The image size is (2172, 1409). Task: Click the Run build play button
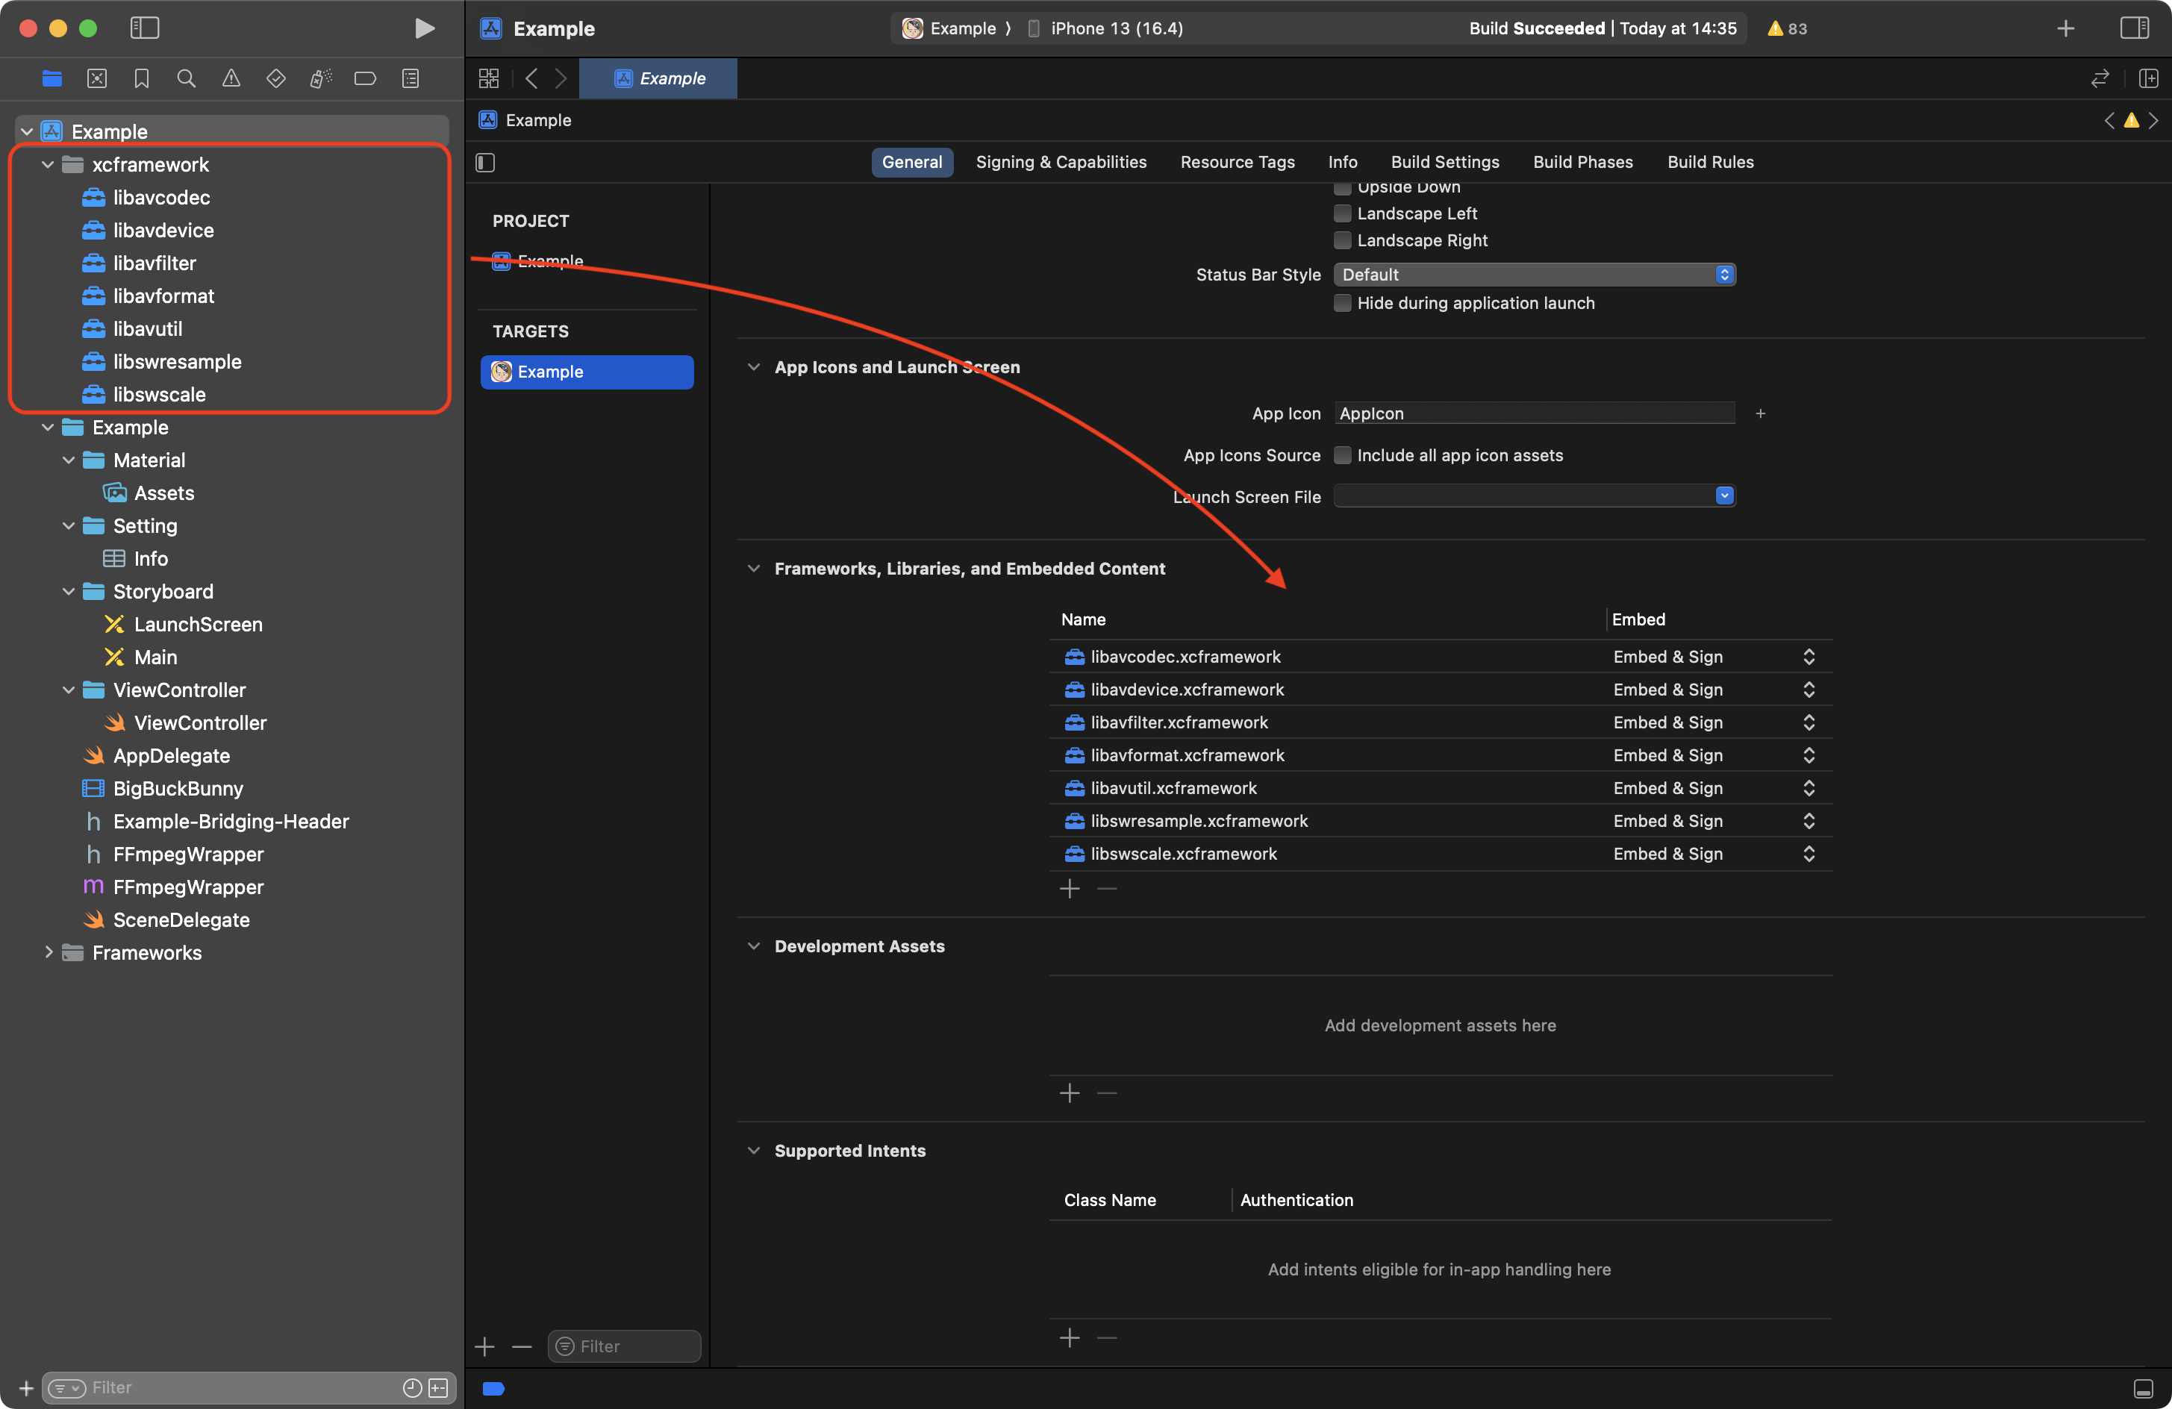425,28
